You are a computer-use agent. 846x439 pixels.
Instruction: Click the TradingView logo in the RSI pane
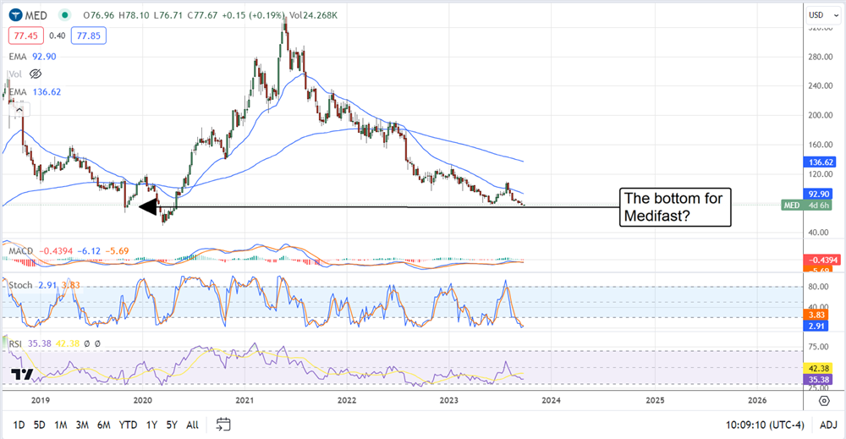22,374
